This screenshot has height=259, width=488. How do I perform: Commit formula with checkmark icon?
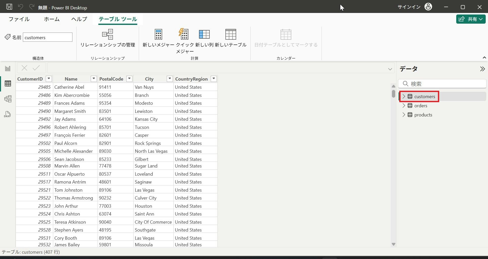point(36,68)
